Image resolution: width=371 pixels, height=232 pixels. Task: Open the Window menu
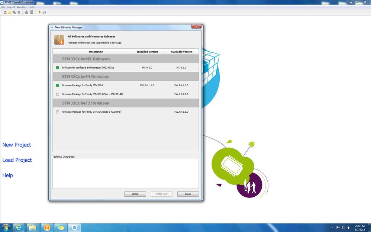point(22,7)
